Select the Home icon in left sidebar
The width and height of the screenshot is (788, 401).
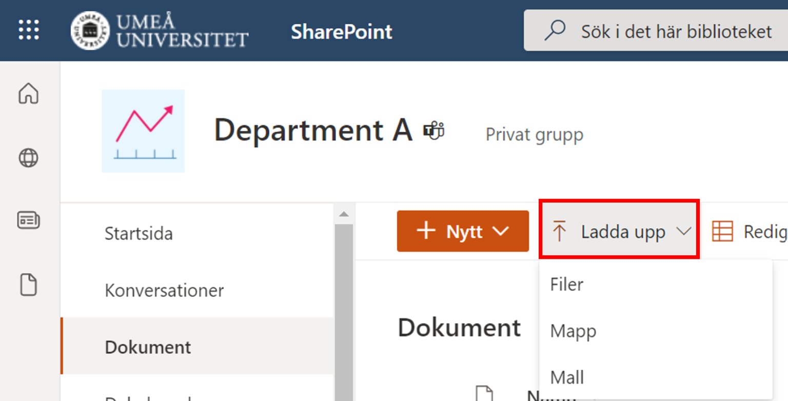(x=29, y=94)
